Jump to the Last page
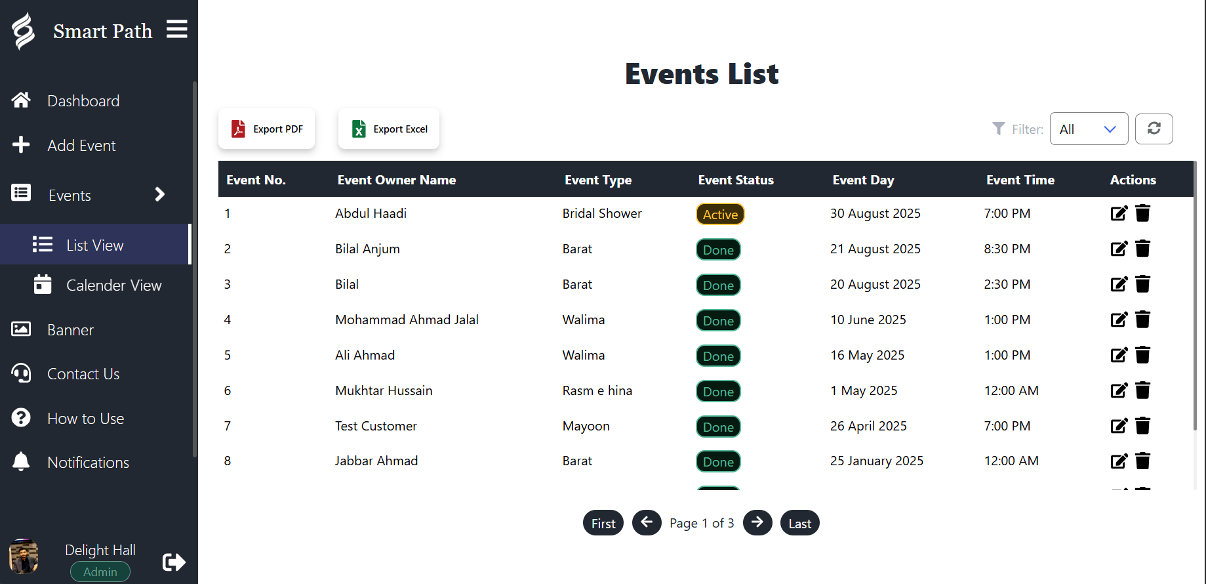1206x584 pixels. pyautogui.click(x=799, y=523)
